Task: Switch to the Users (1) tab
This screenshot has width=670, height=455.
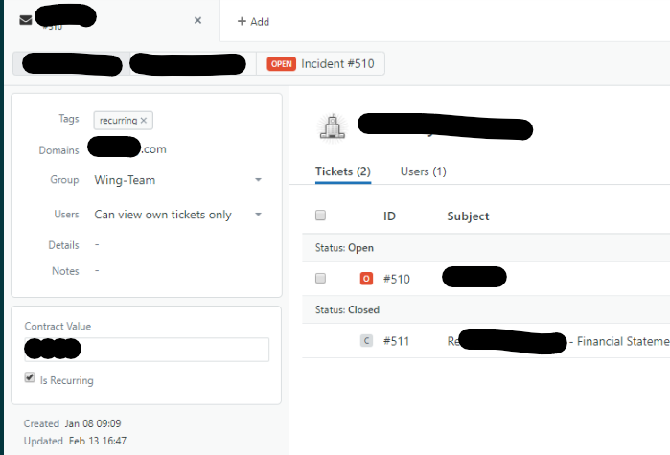Action: pos(424,171)
